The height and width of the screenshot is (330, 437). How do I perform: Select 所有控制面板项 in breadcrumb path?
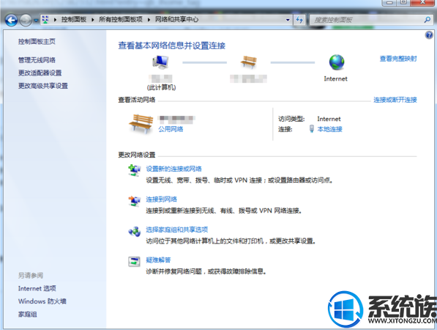(x=121, y=20)
